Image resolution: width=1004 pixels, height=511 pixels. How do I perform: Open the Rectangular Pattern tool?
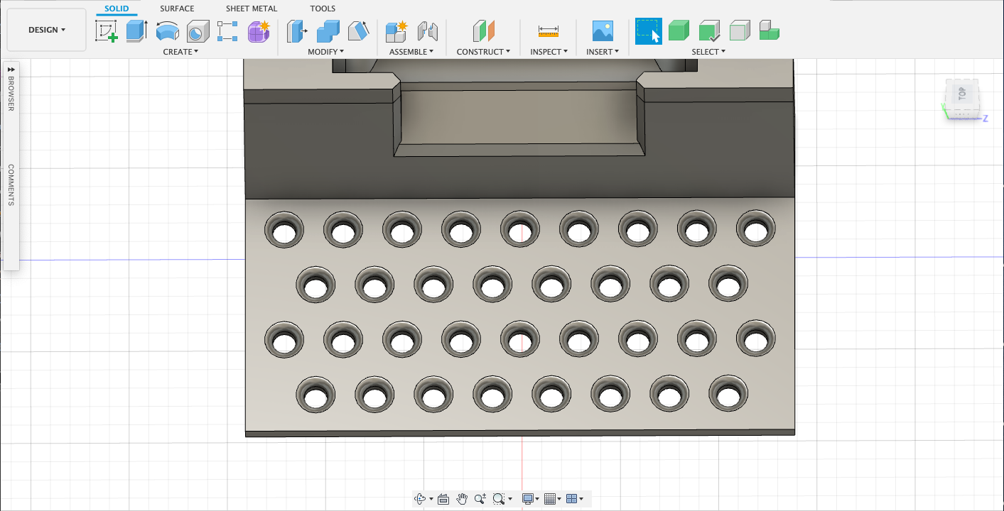point(227,31)
